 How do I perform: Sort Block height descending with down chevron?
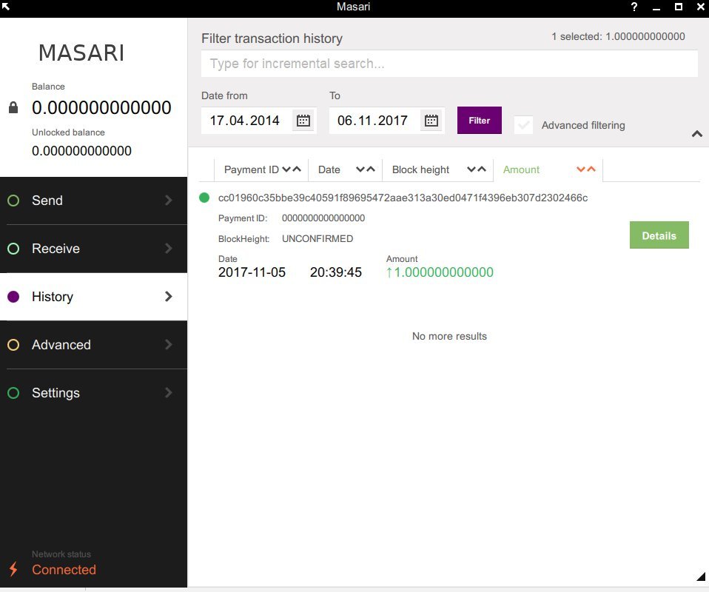tap(471, 169)
